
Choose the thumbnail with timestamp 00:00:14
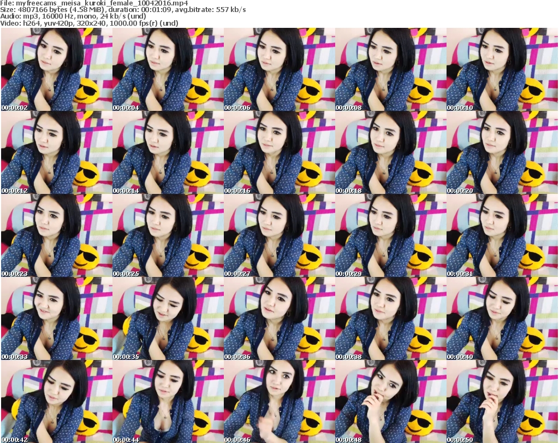click(x=168, y=152)
